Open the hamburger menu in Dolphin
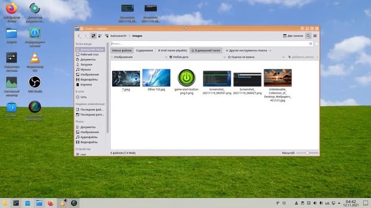This screenshot has height=208, width=371. click(315, 36)
